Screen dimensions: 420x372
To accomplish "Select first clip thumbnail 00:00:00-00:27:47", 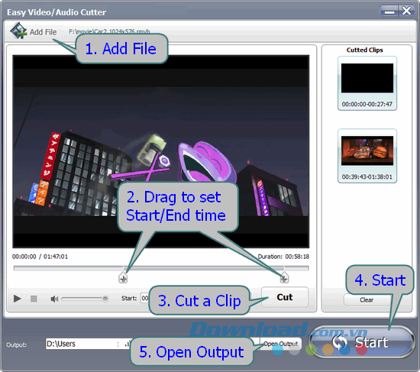I will [367, 83].
